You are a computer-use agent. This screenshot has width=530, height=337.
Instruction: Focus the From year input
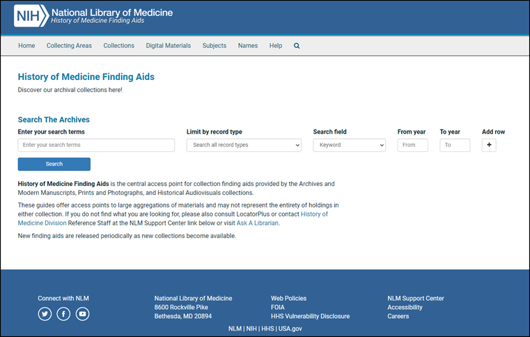click(x=413, y=145)
